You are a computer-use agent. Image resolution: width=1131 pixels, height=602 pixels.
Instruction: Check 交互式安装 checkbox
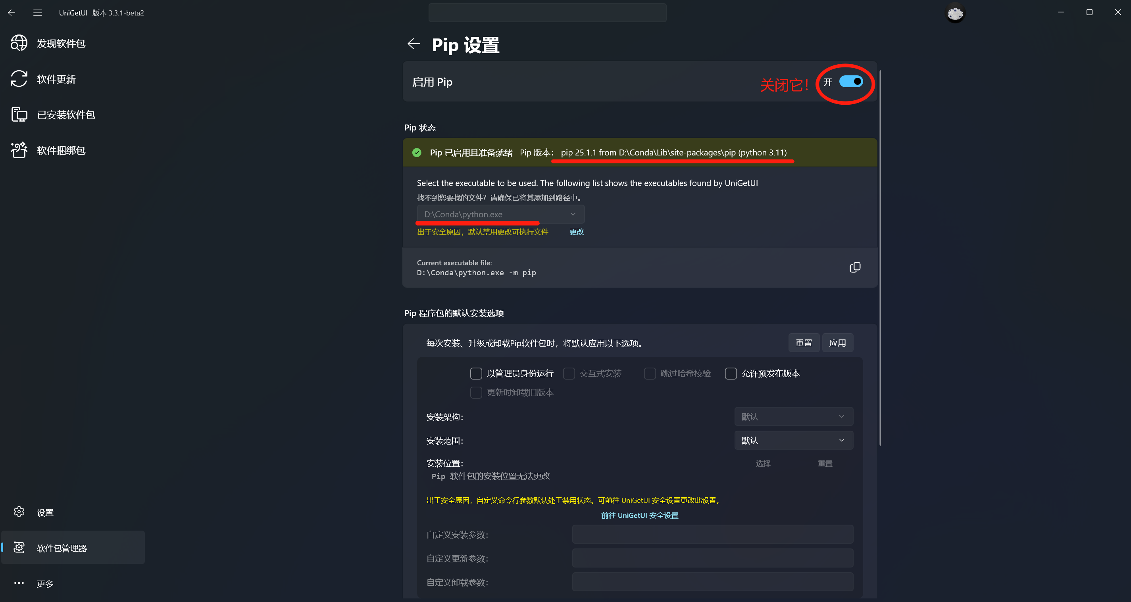pos(569,374)
